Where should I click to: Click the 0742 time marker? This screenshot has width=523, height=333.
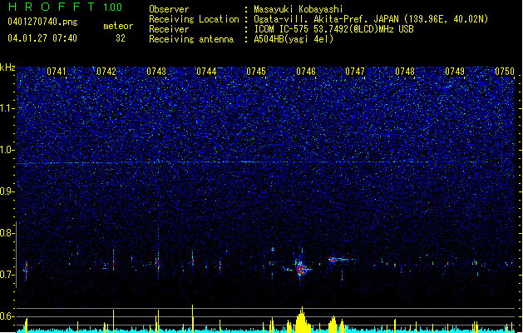(x=106, y=72)
